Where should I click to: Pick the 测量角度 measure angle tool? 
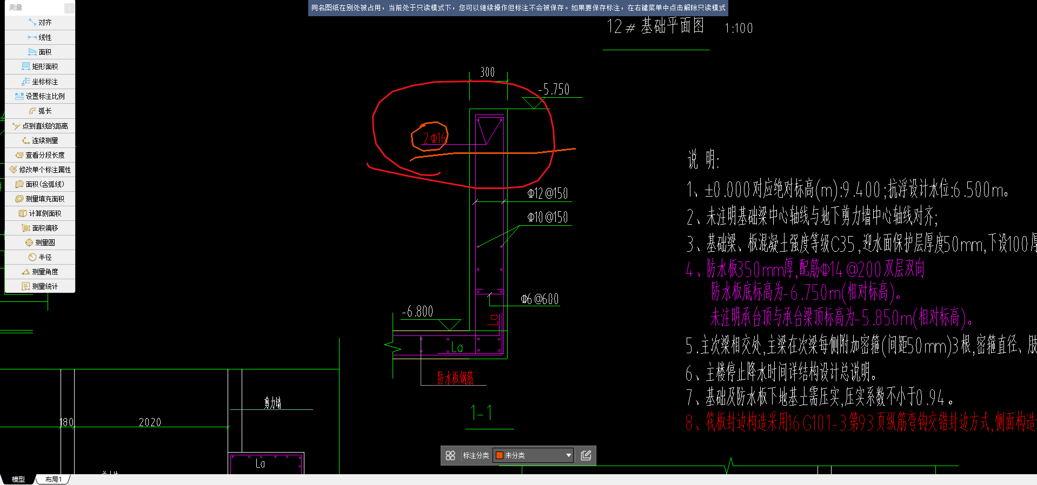pyautogui.click(x=40, y=272)
